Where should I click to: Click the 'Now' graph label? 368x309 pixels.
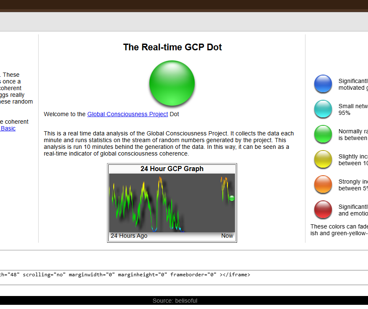(227, 236)
